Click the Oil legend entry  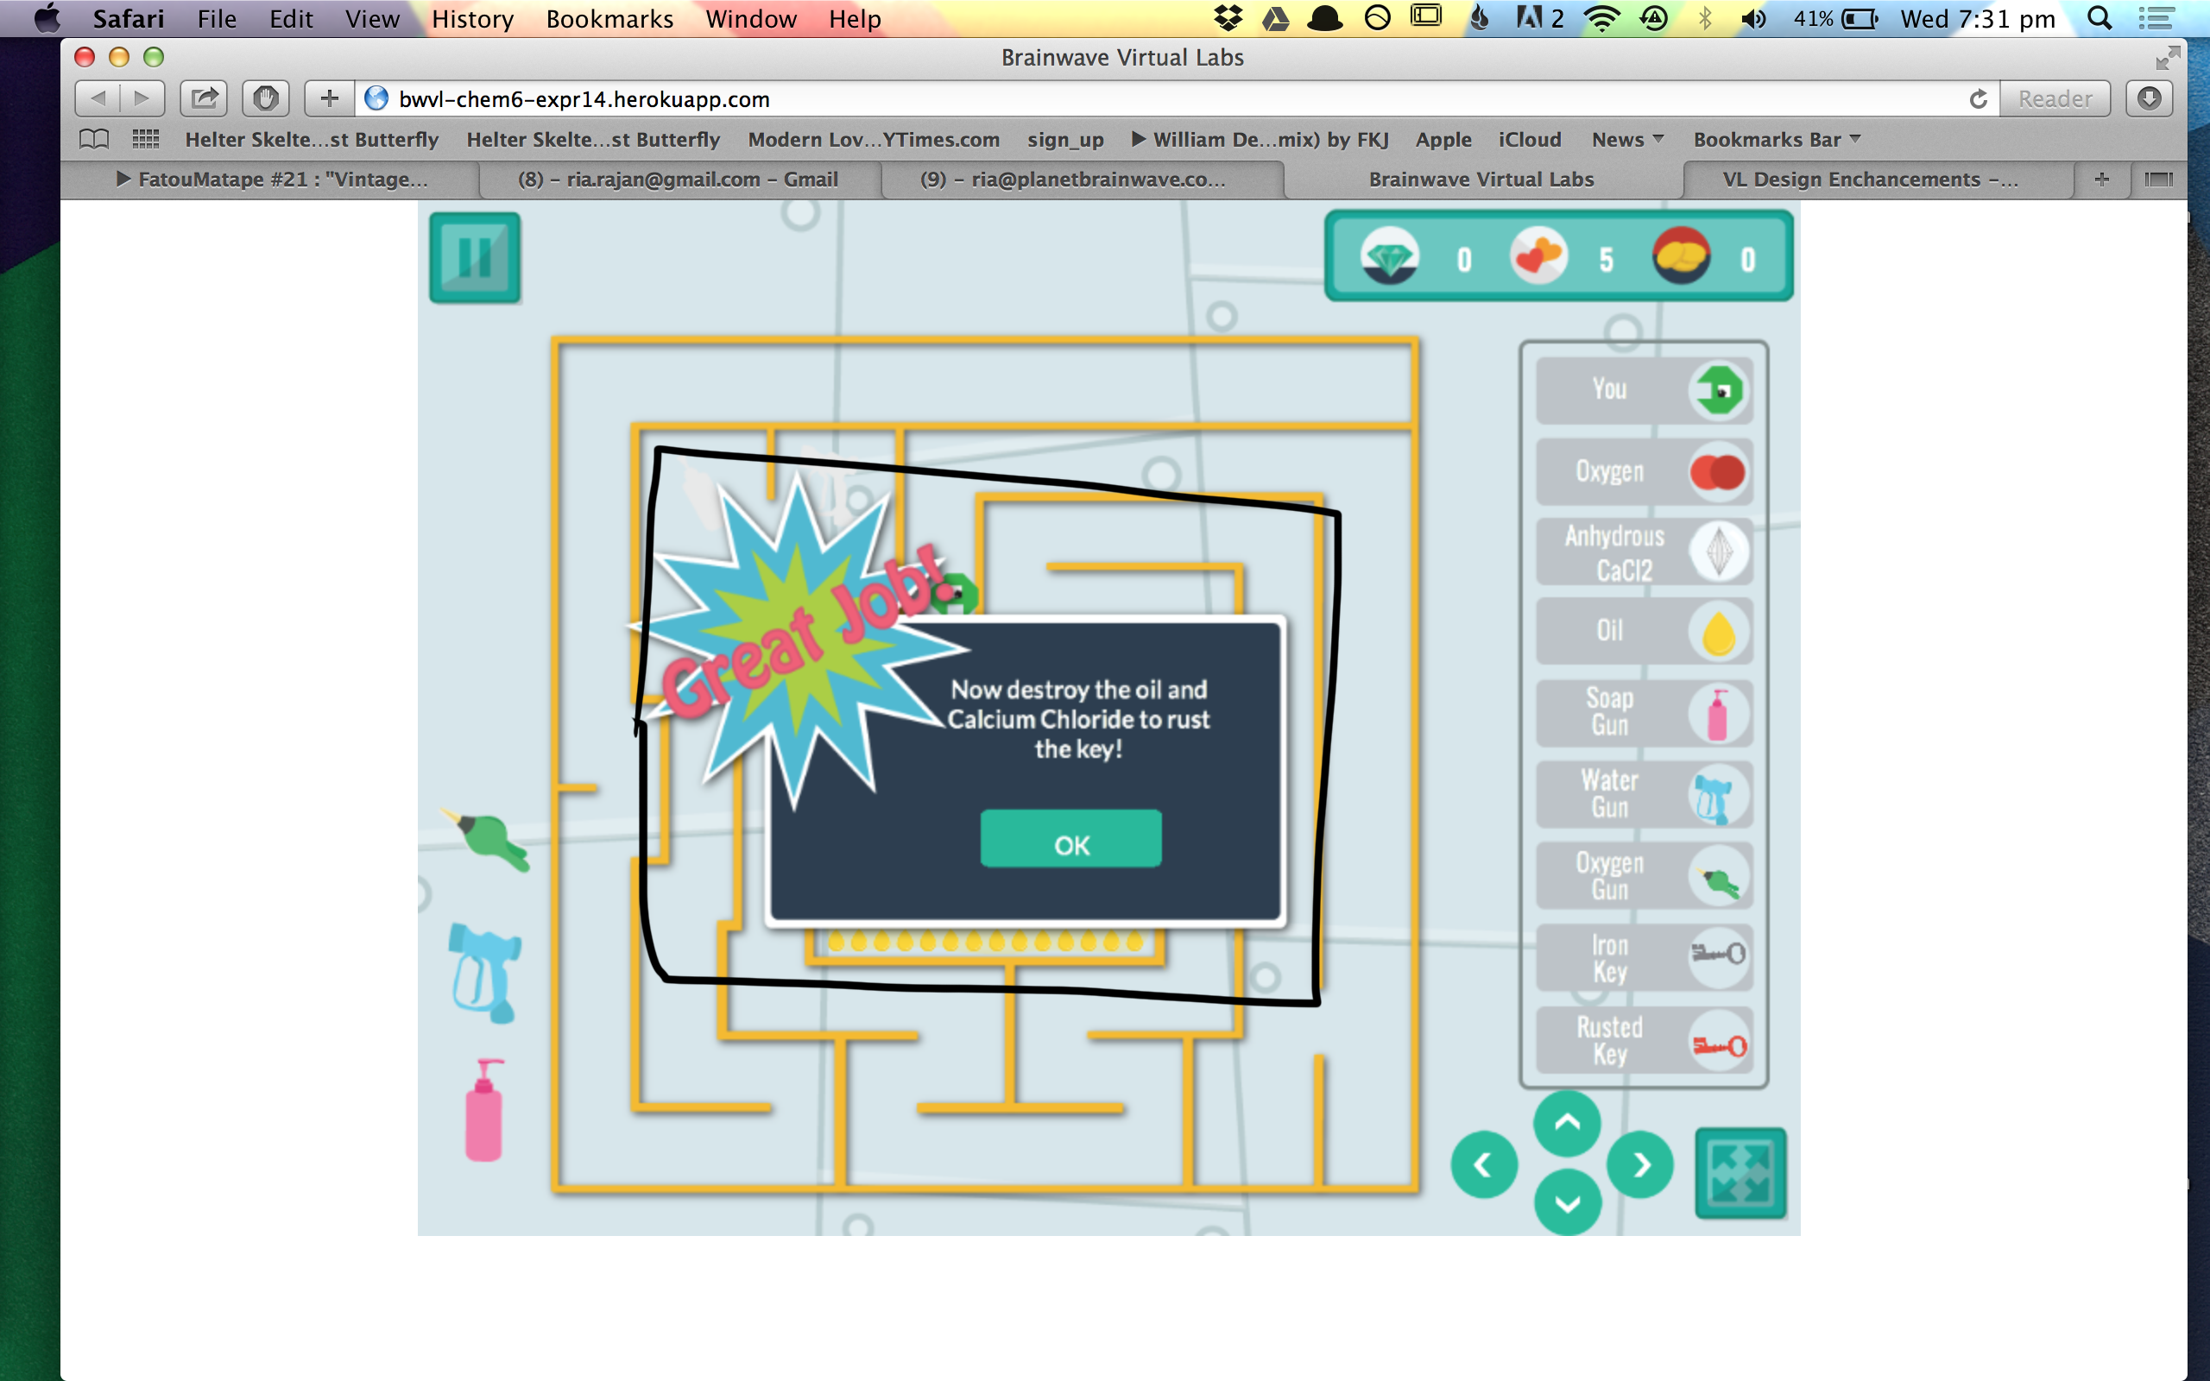pos(1644,631)
